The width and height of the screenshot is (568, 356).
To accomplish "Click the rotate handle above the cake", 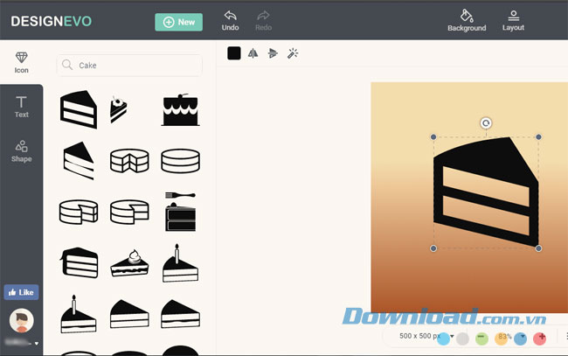I will 486,124.
